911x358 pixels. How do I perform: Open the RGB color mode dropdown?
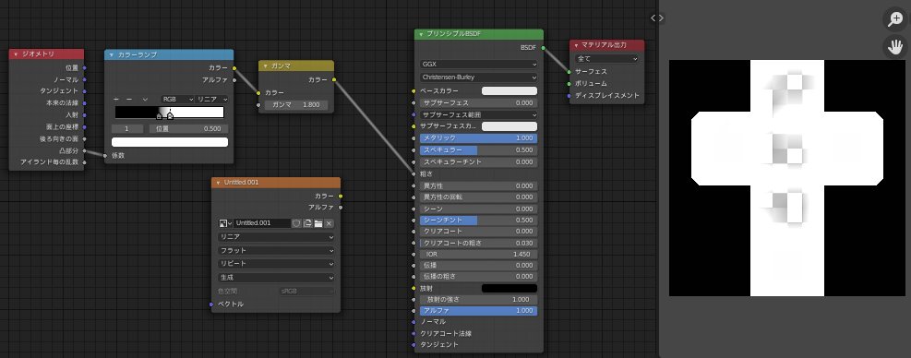click(x=178, y=100)
